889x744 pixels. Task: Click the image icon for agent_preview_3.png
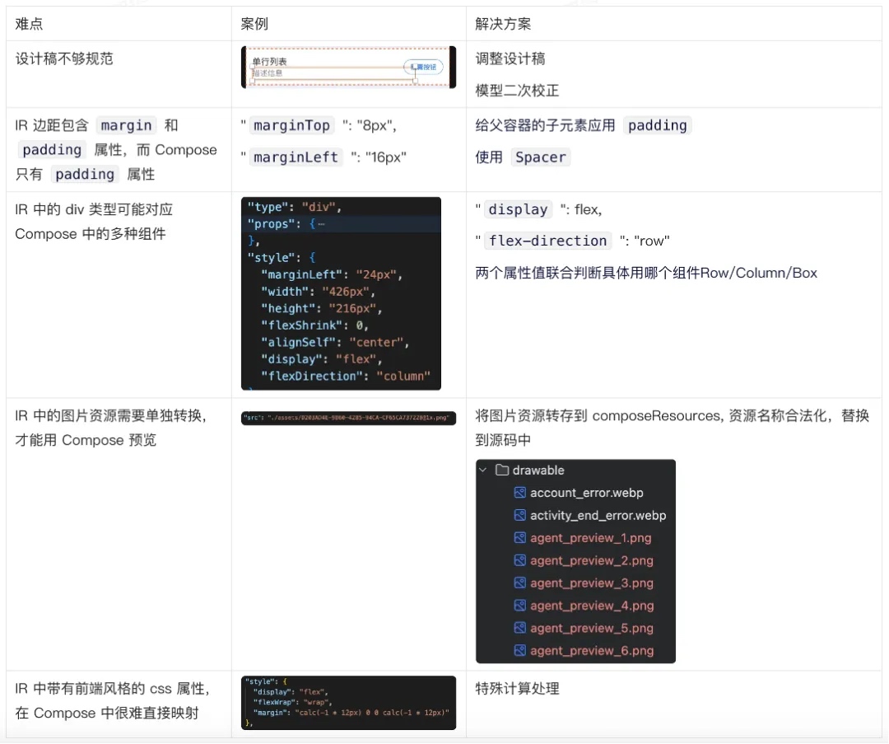coord(519,583)
